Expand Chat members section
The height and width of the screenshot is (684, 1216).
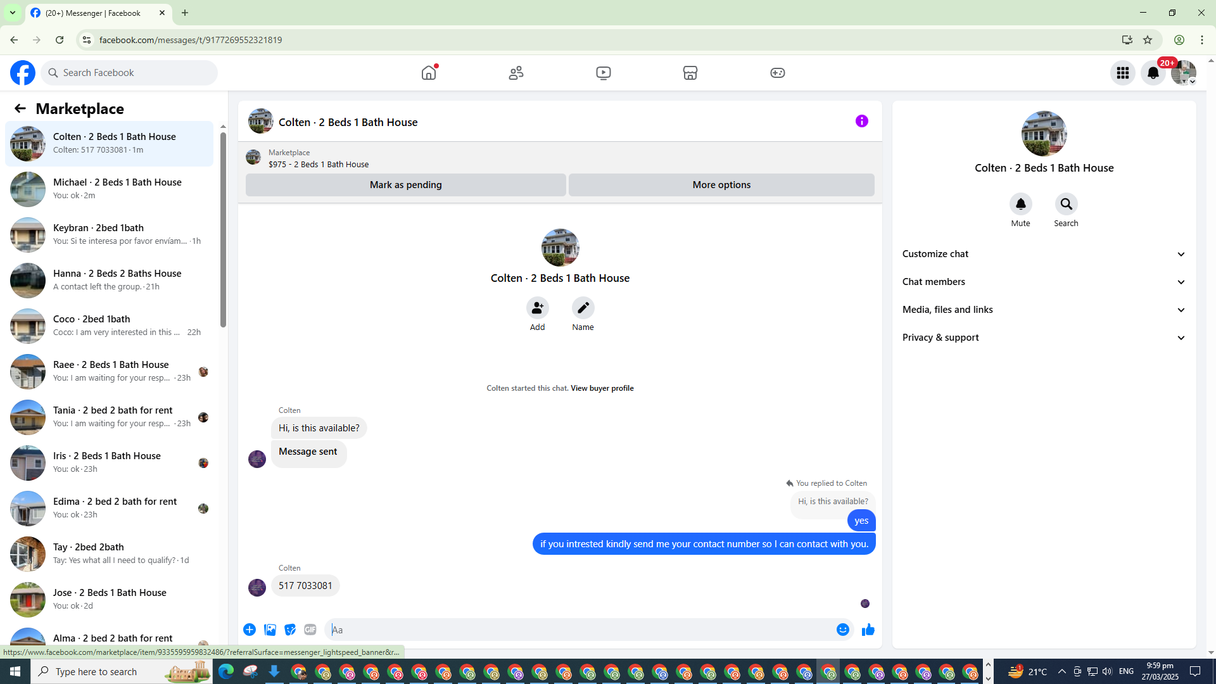tap(1044, 282)
